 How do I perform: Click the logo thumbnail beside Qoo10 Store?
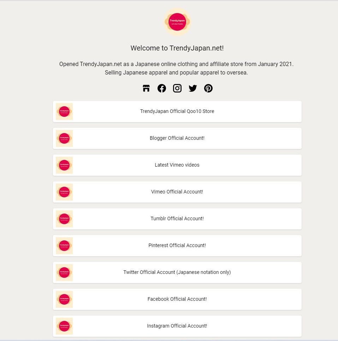(x=64, y=112)
